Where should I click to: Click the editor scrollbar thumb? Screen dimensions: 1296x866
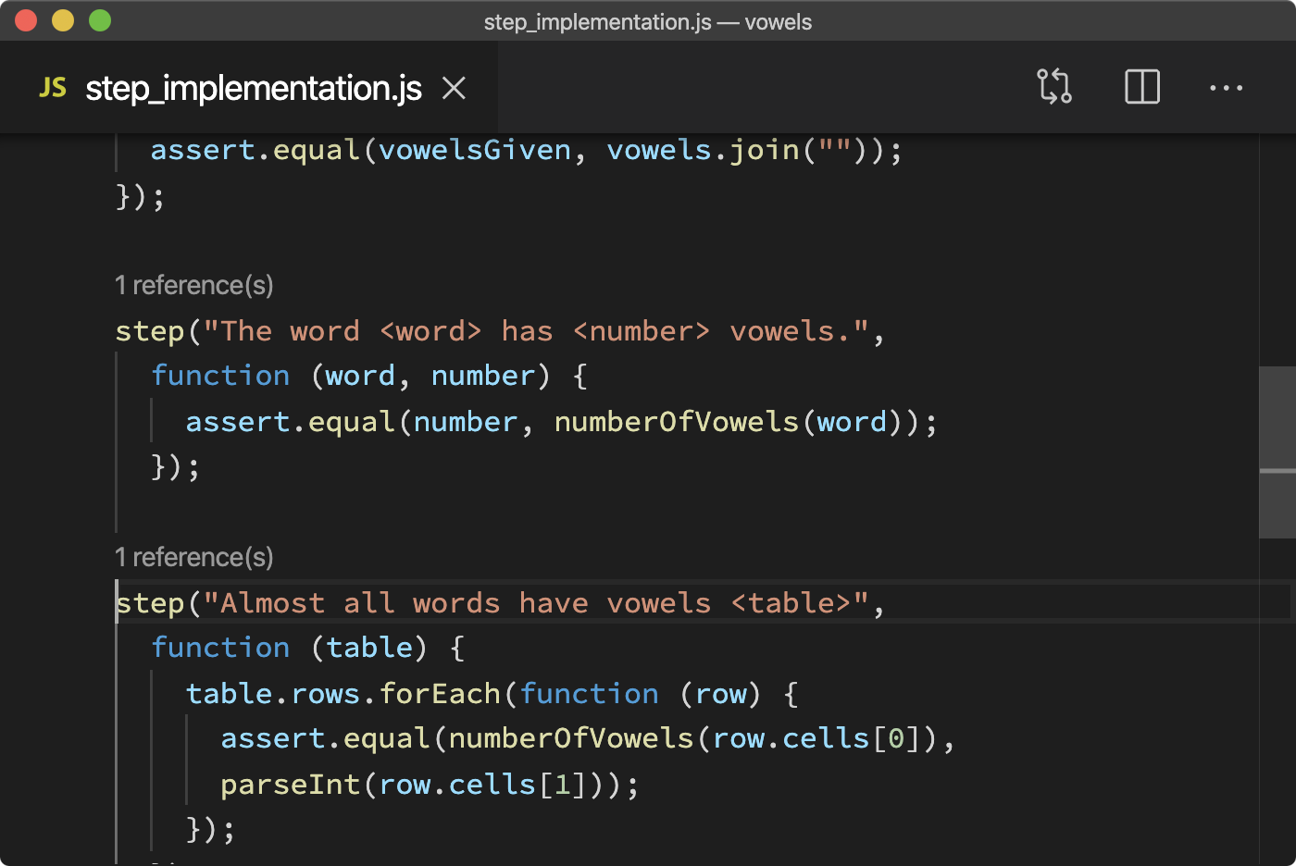click(x=1277, y=452)
